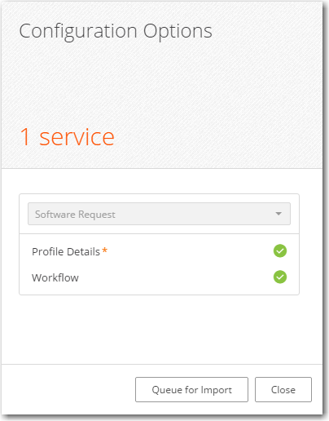Expand the service list from the gray selector field

point(159,214)
